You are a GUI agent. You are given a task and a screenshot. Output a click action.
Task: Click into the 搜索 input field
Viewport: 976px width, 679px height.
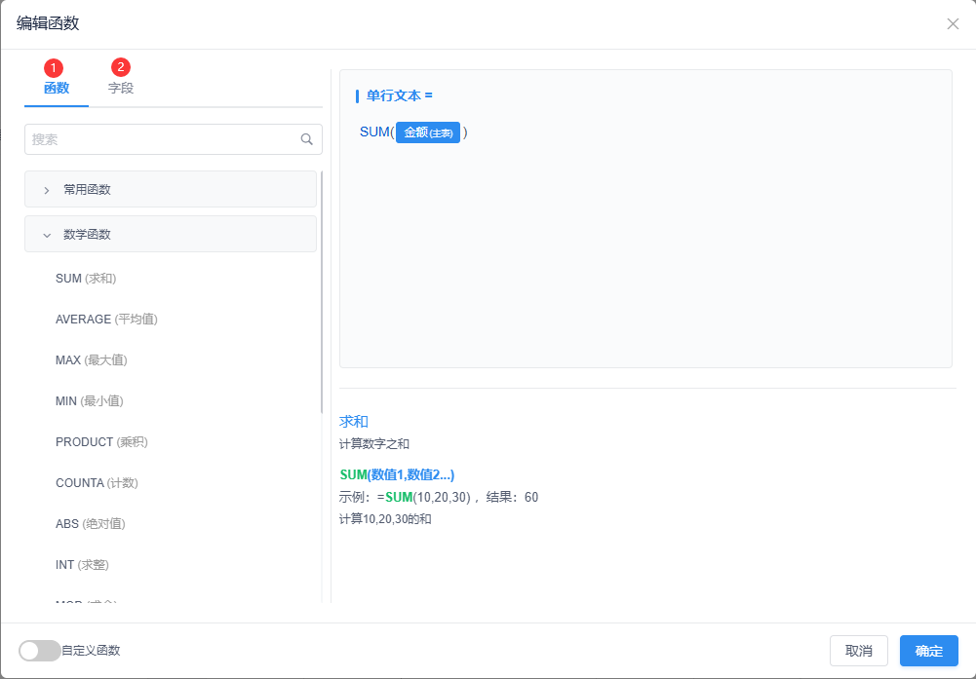click(161, 139)
